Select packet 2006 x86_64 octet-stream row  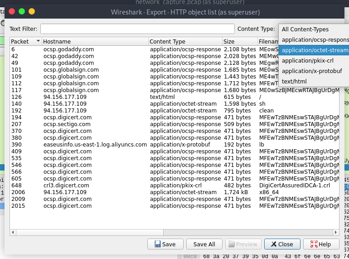coord(136,192)
